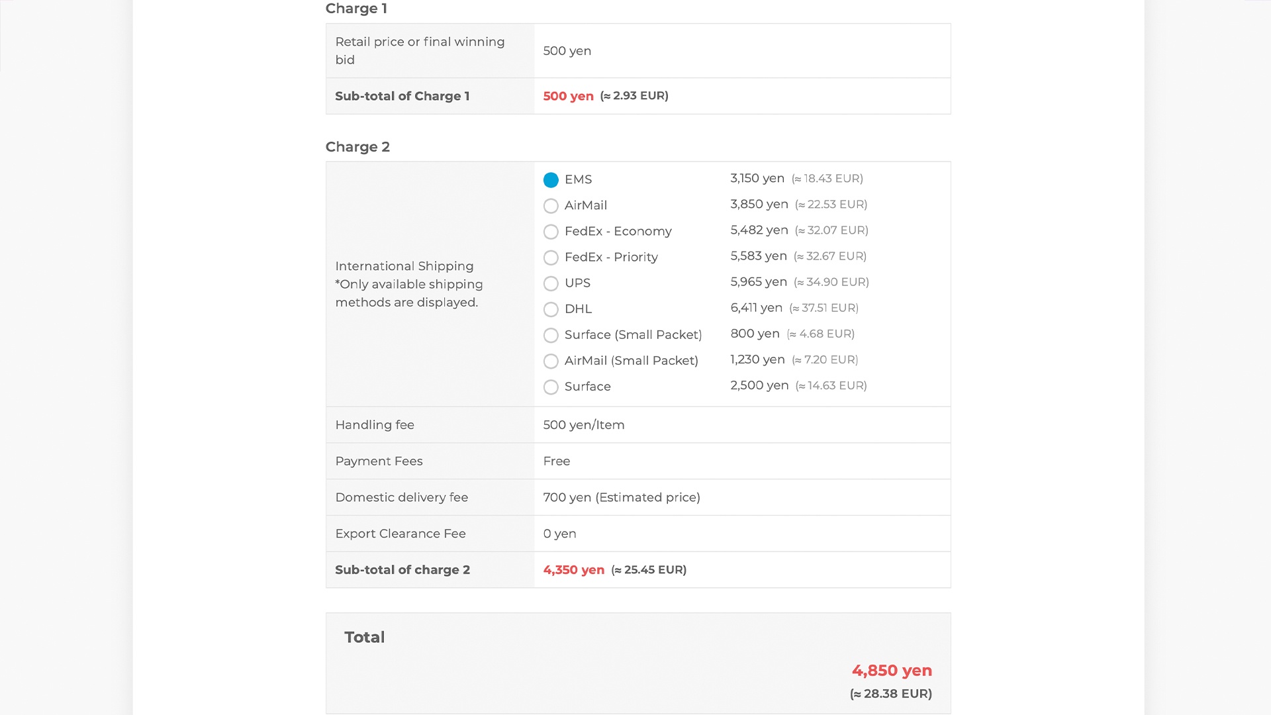Click the 700 yen (Estimated price) text
1271x715 pixels.
click(x=621, y=497)
